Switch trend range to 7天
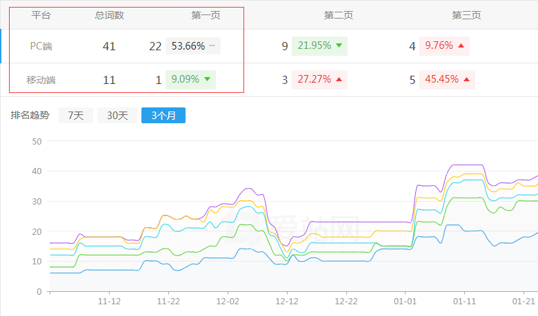The width and height of the screenshot is (538, 316). 75,116
